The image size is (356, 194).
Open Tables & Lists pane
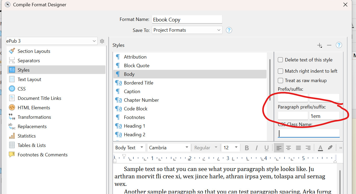pos(56,145)
